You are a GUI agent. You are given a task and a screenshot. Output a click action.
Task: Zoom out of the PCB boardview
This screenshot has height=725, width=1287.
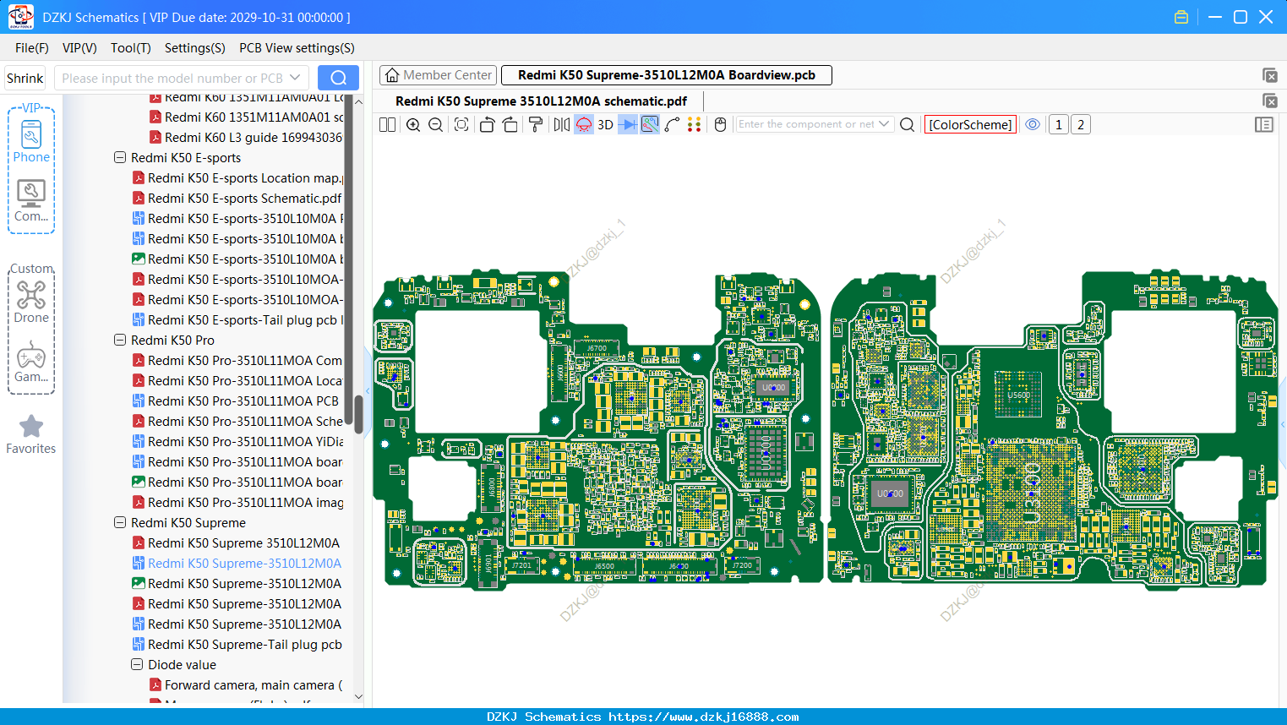pyautogui.click(x=436, y=125)
